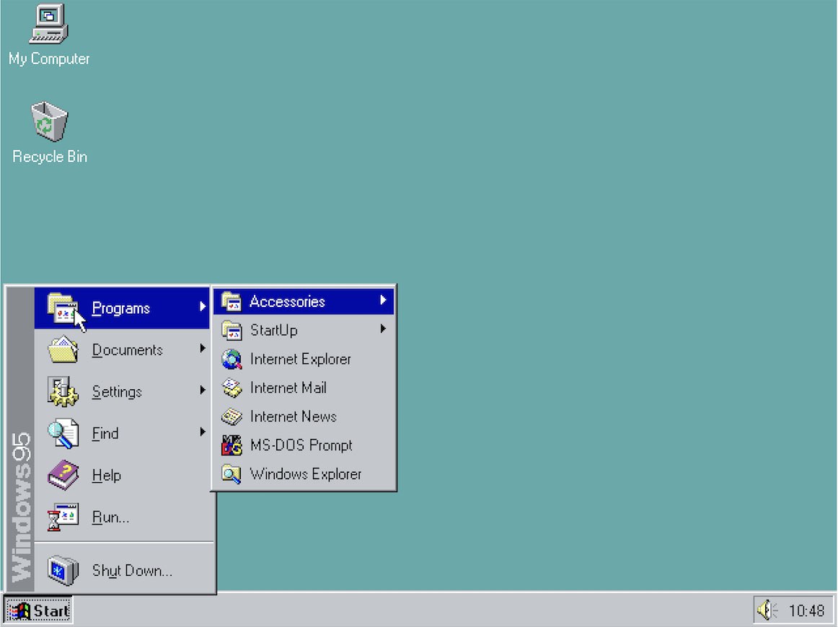Select Help from the Start menu

tap(106, 475)
